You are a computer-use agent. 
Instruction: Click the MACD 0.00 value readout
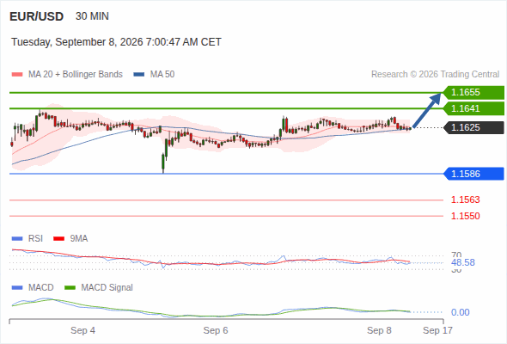pyautogui.click(x=460, y=312)
